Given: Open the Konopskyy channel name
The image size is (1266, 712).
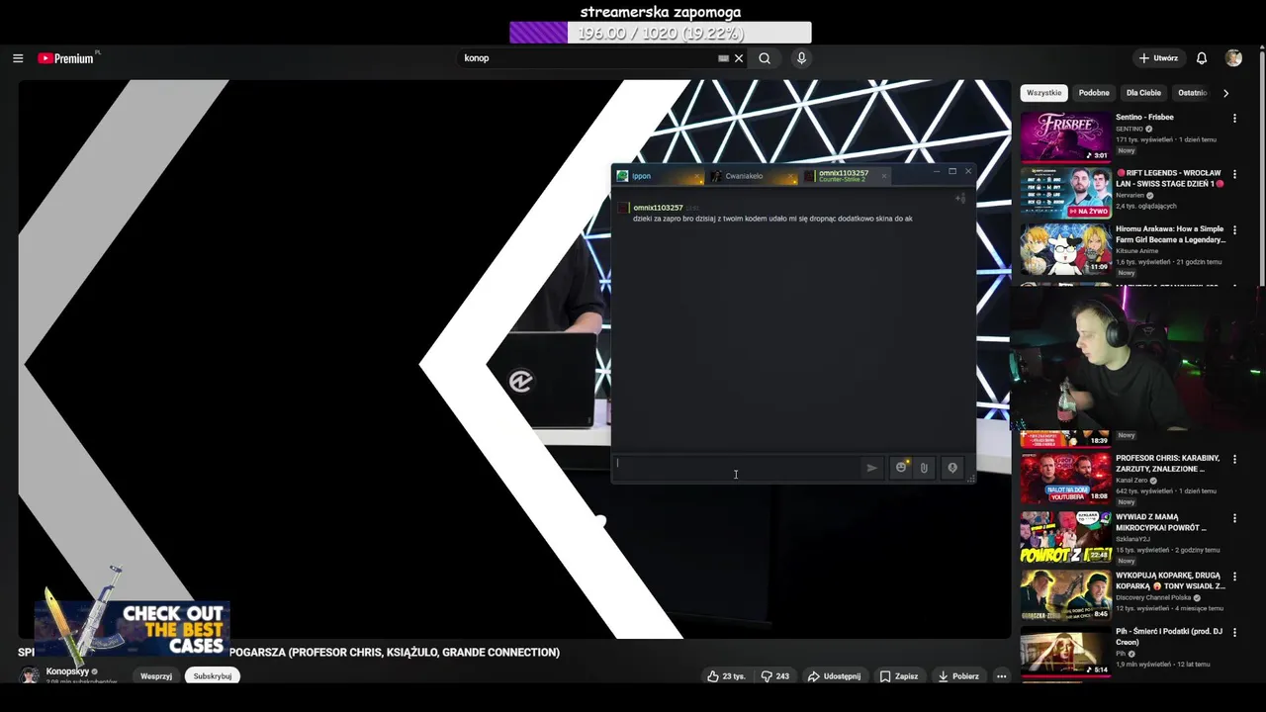Looking at the screenshot, I should point(67,671).
